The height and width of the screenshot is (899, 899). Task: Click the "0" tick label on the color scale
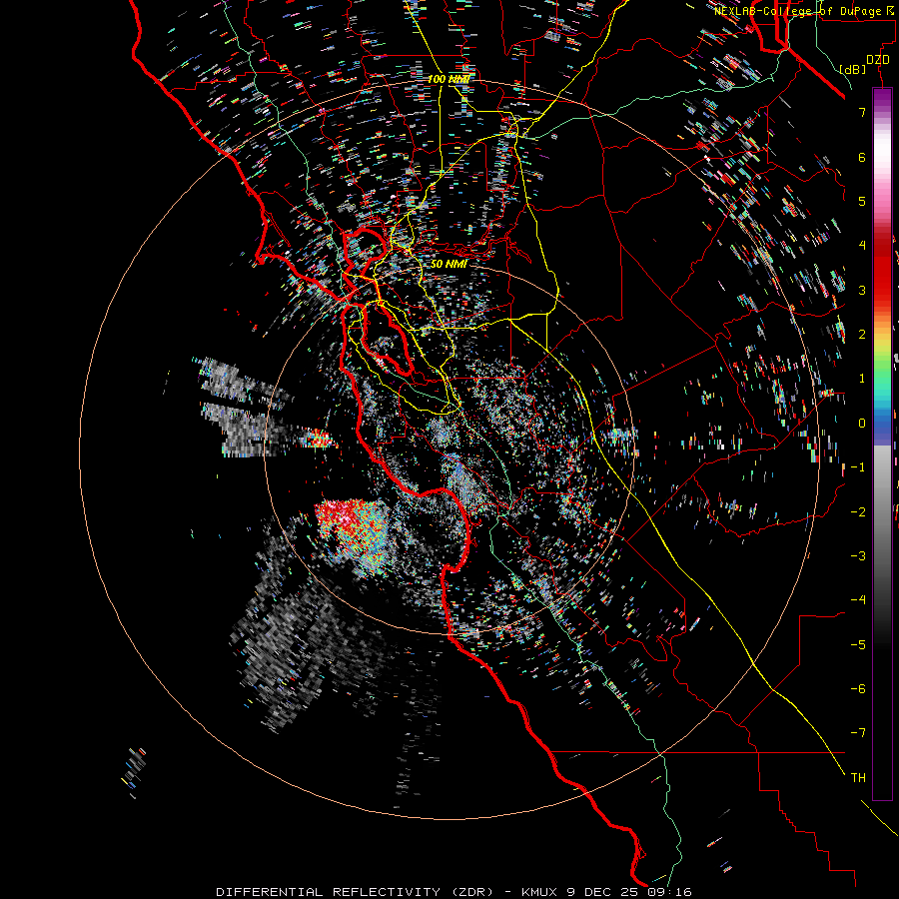pyautogui.click(x=862, y=424)
